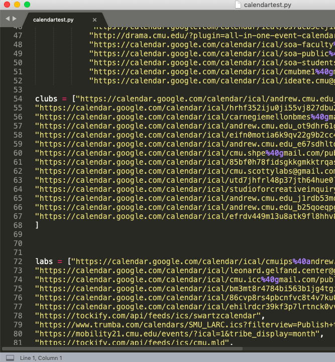The image size is (335, 362).
Task: Select the calendartest.py tab
Action: (53, 20)
